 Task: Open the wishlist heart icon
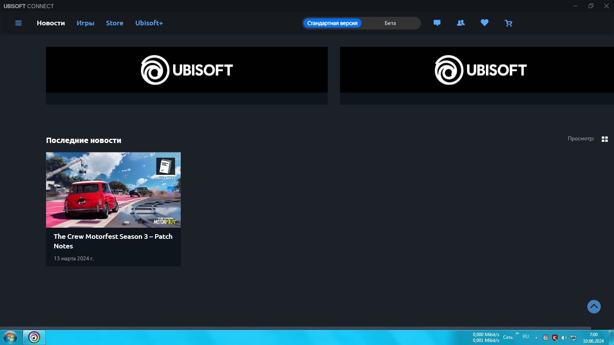click(484, 23)
